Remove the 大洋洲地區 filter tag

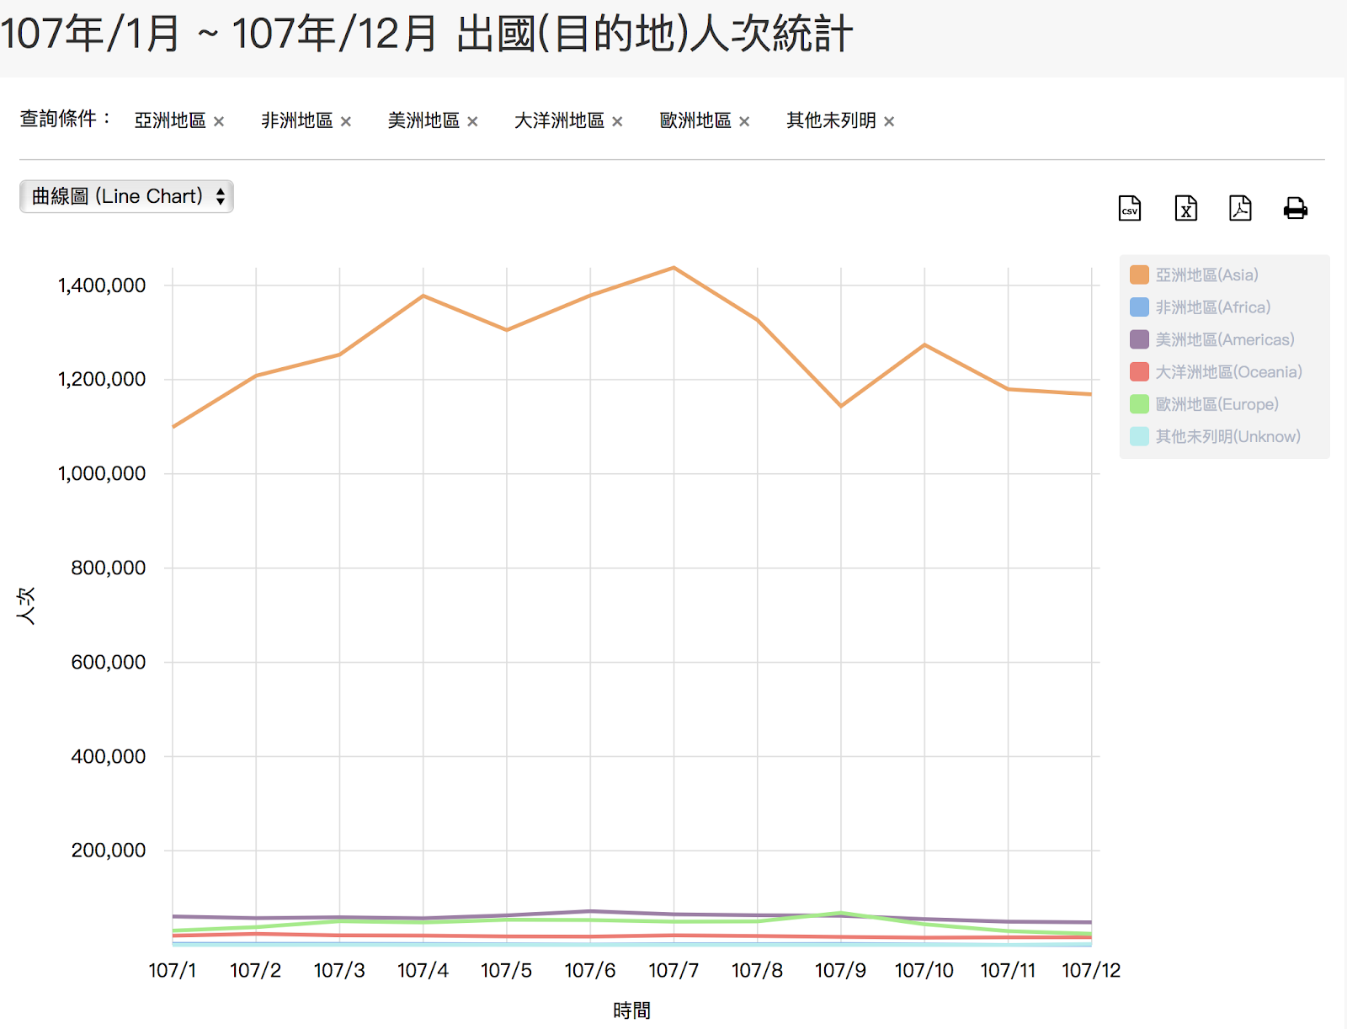[x=617, y=121]
